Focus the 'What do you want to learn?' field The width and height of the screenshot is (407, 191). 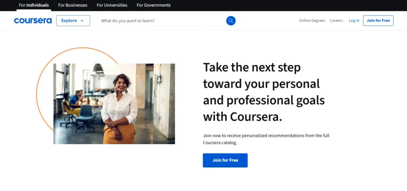[x=159, y=21]
